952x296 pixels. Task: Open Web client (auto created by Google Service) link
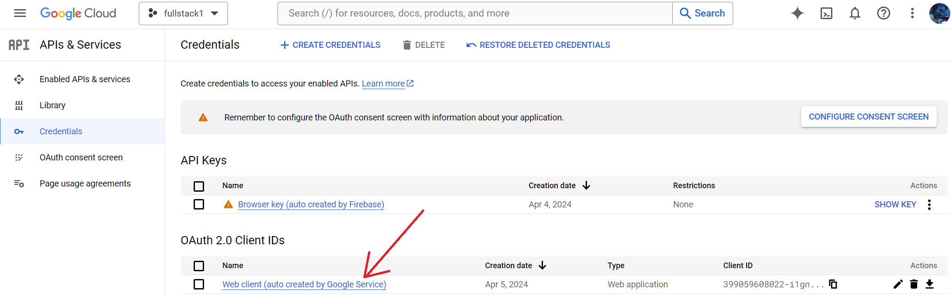304,284
